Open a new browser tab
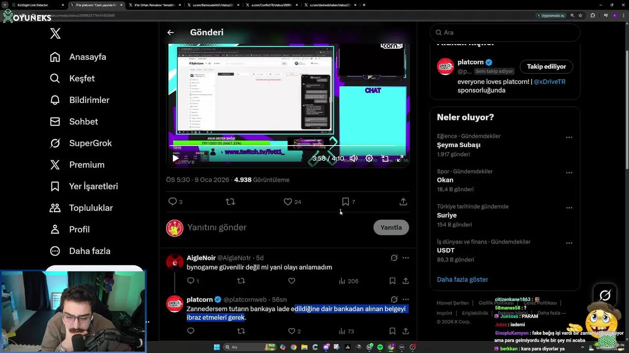 [364, 5]
